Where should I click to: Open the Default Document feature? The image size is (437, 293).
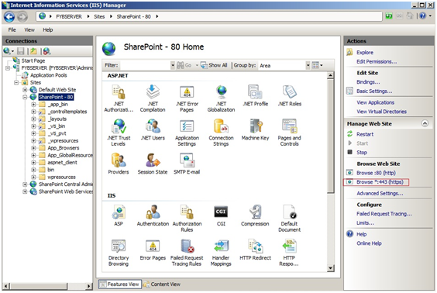290,219
